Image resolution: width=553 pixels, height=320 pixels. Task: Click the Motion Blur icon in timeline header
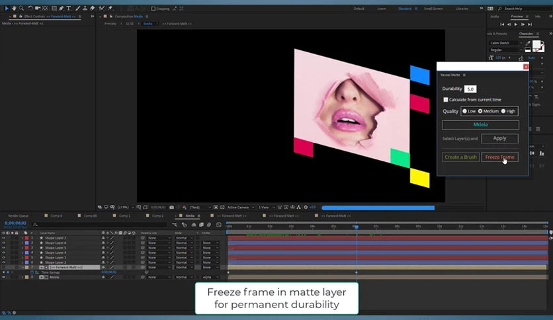tap(209, 225)
